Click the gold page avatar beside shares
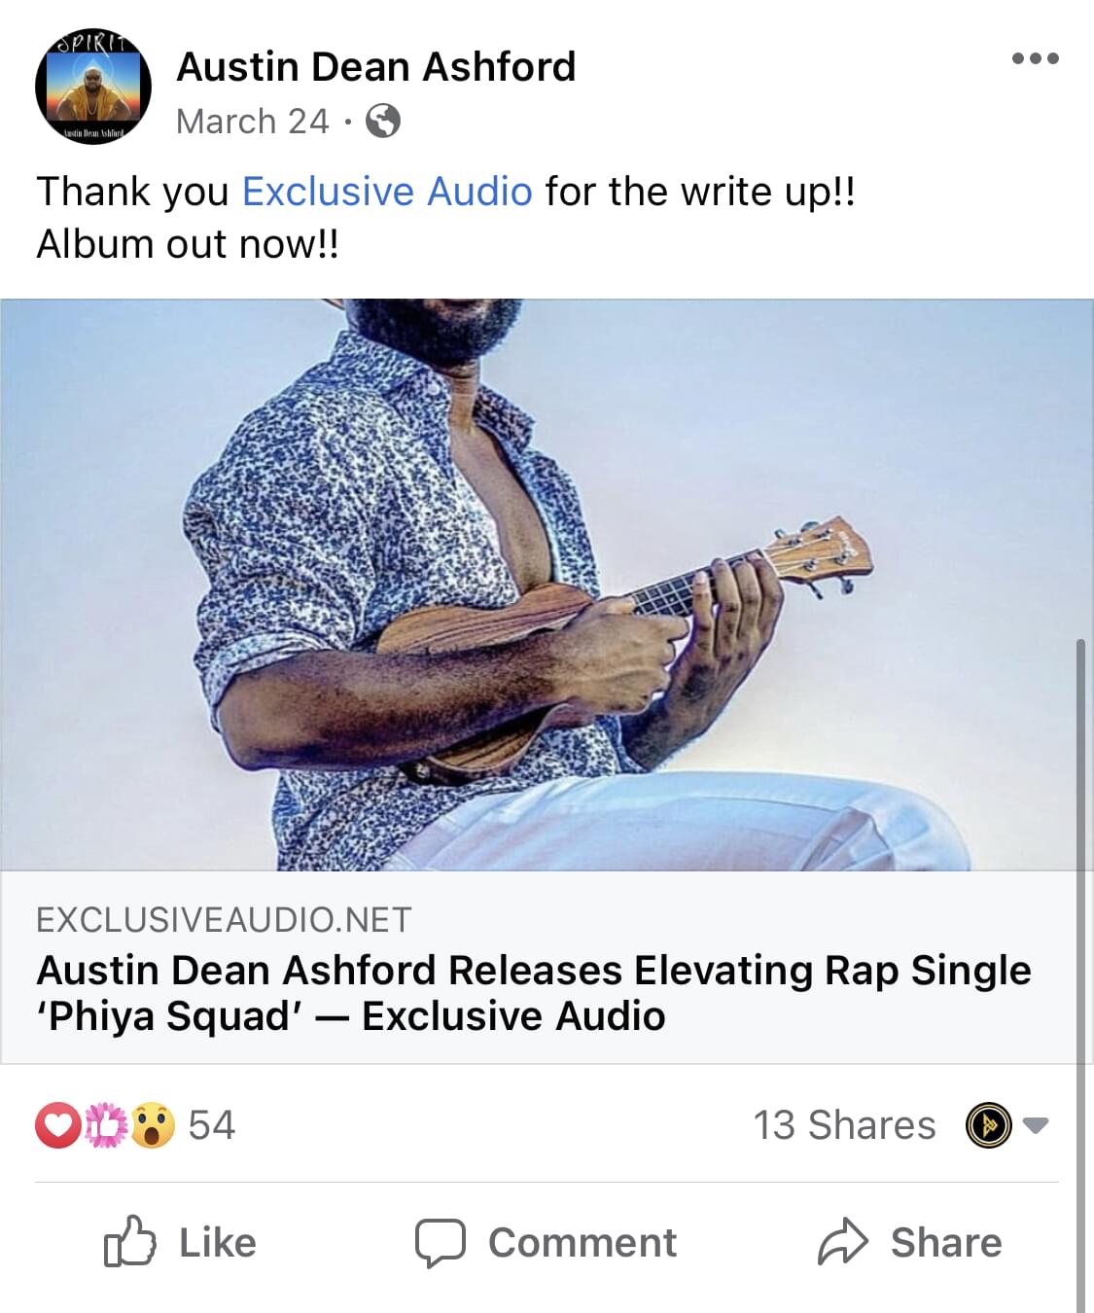This screenshot has height=1313, width=1094. point(988,1125)
